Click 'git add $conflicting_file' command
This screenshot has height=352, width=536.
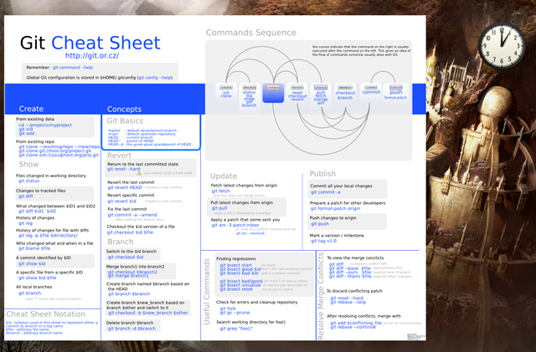click(x=355, y=323)
